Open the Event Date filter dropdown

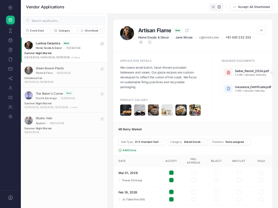click(37, 31)
